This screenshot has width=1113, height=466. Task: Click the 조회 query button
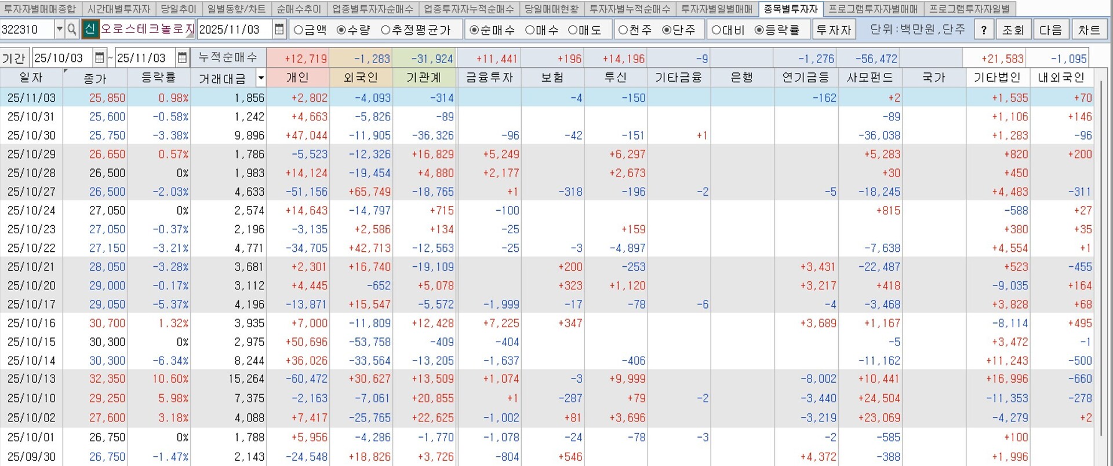coord(1013,30)
